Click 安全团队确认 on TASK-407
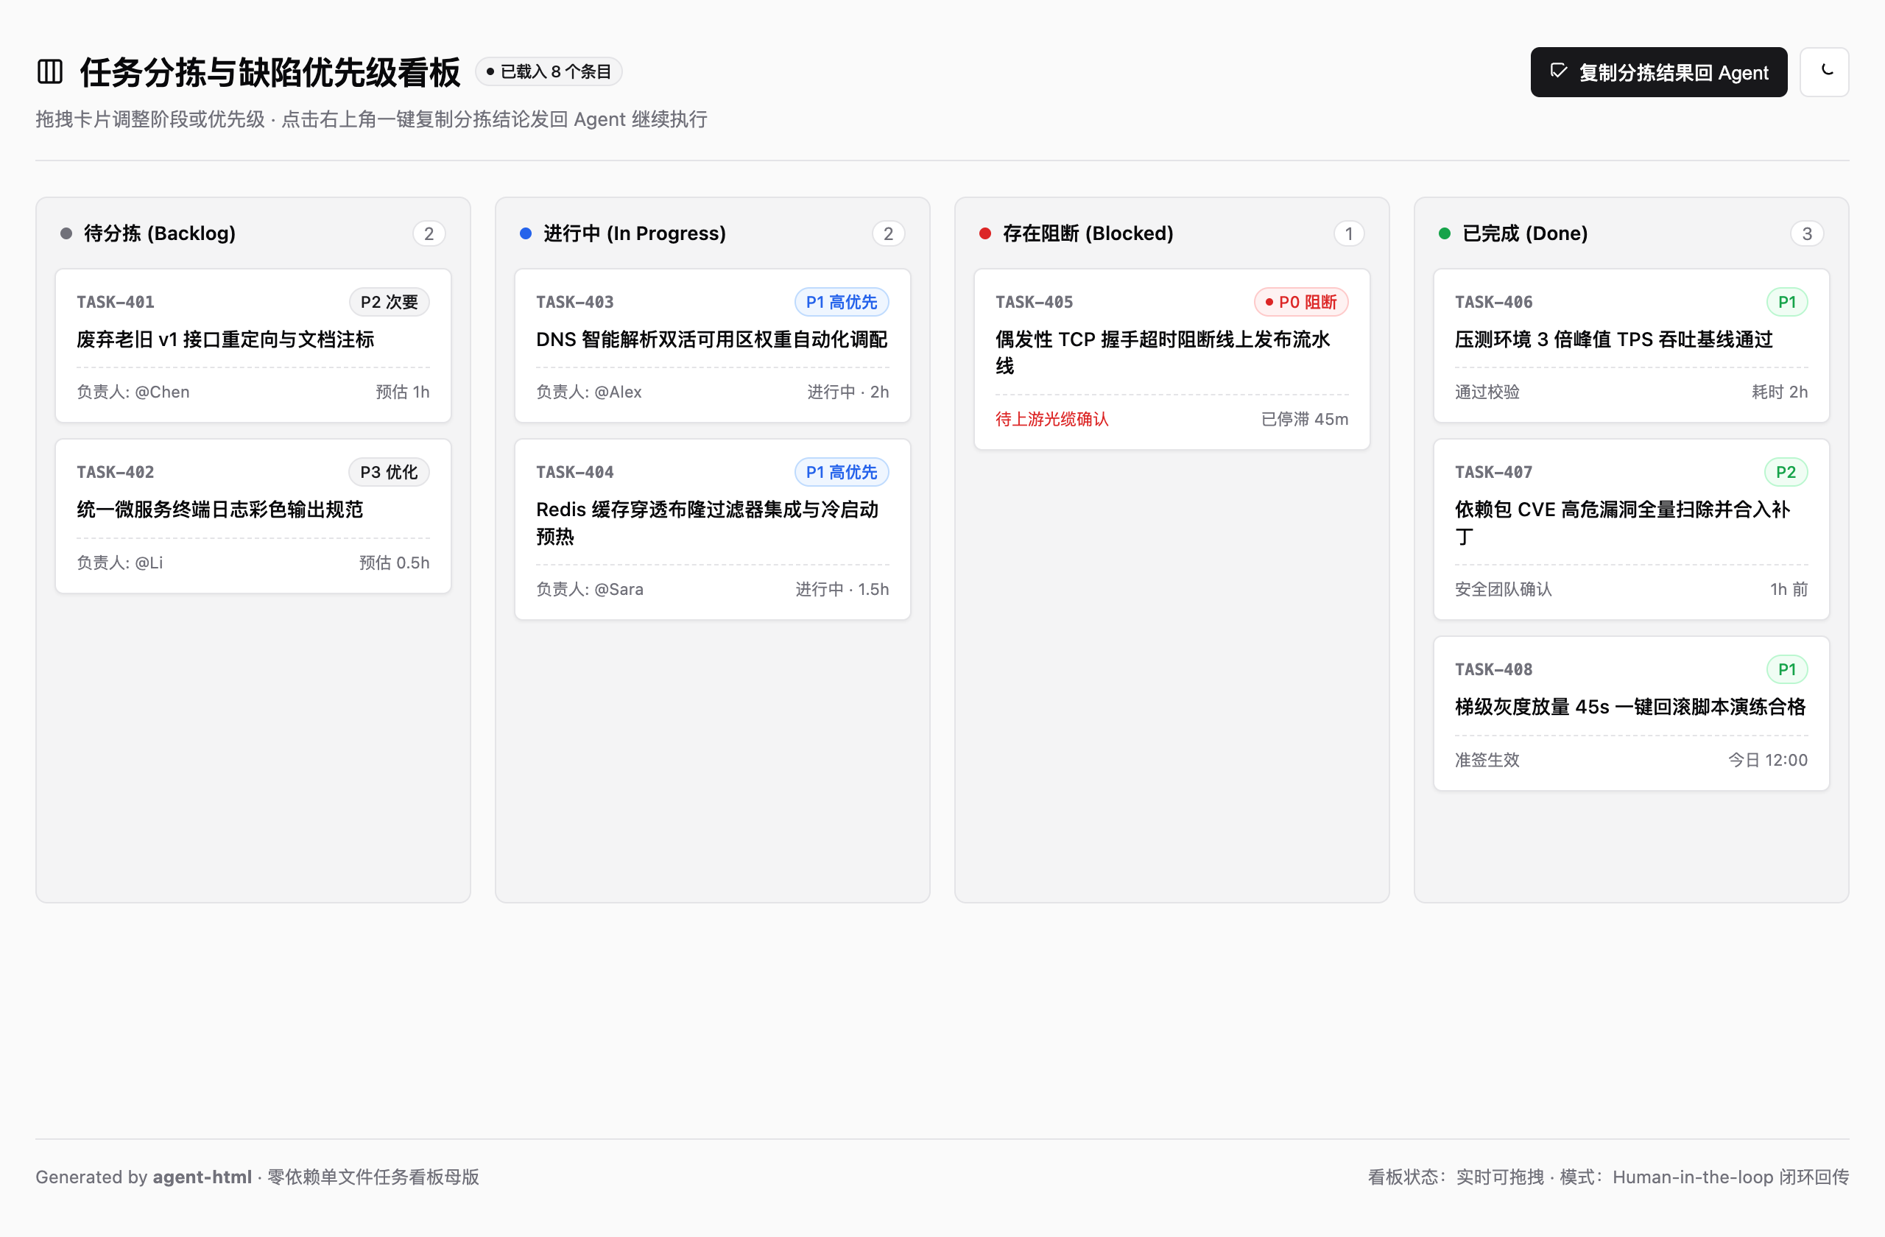Image resolution: width=1885 pixels, height=1237 pixels. (1504, 589)
